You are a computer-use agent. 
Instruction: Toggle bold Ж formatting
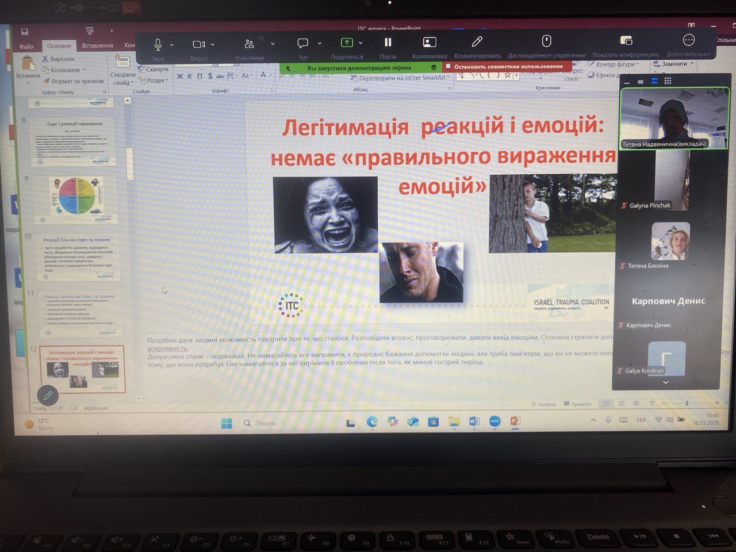click(x=180, y=76)
